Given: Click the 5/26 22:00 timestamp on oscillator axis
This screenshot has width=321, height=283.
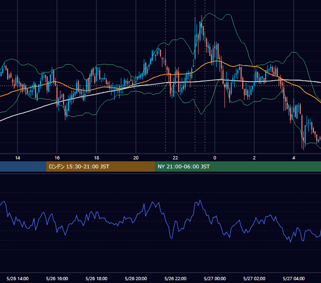Looking at the screenshot, I should (175, 278).
